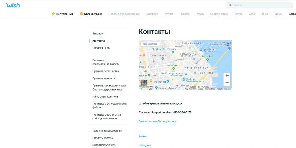Viewport: 296px width, 148px height.
Task: Select the Авто category
Action: [252, 14]
